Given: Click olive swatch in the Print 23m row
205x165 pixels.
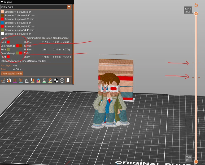Looking at the screenshot, I should click(x=8, y=49).
